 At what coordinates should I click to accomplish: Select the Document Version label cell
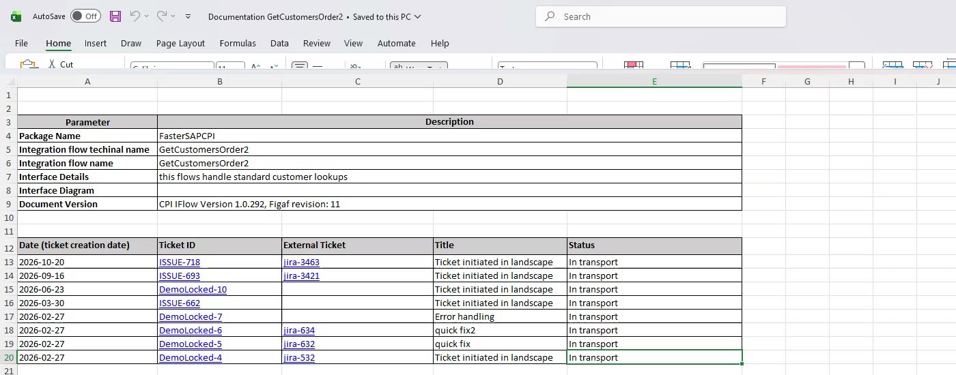87,204
